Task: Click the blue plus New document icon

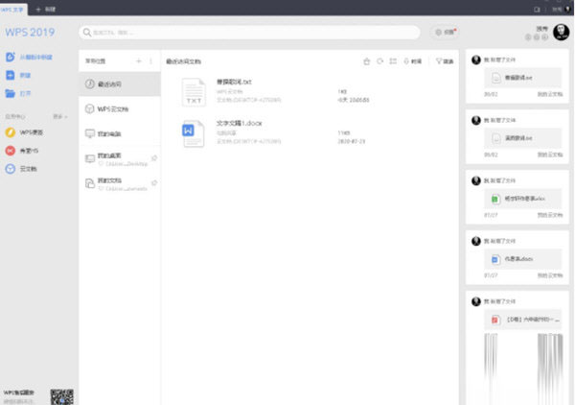Action: tap(11, 76)
